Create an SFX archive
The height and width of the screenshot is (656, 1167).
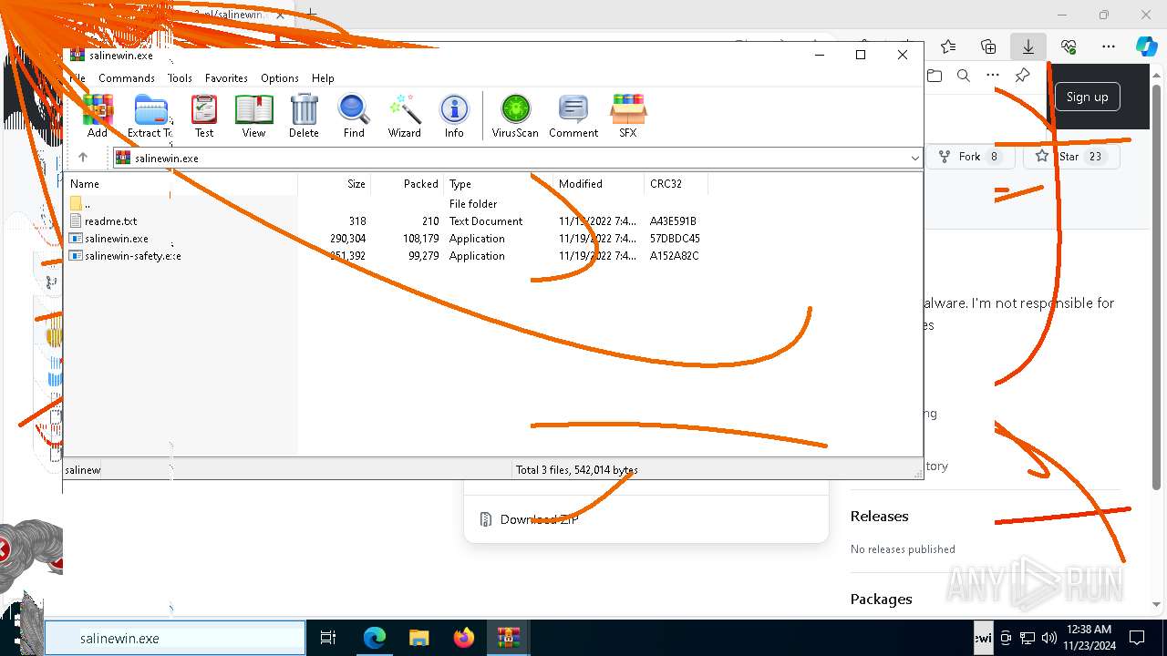tap(628, 116)
